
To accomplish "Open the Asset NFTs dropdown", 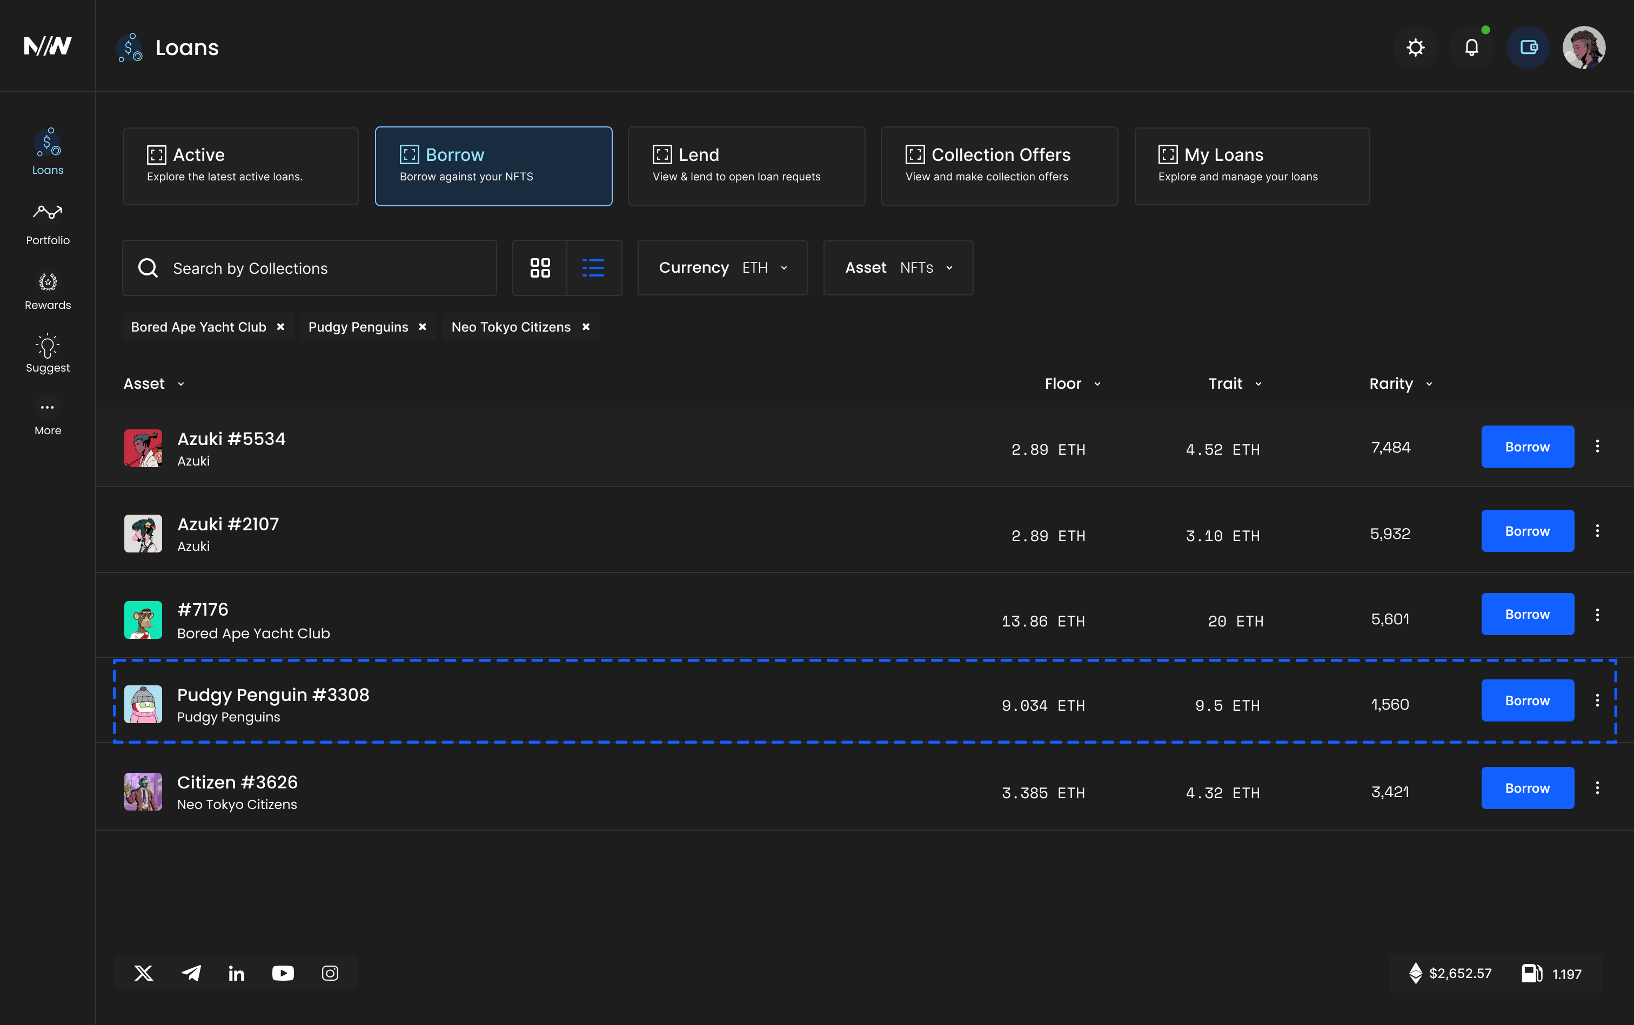I will coord(898,268).
